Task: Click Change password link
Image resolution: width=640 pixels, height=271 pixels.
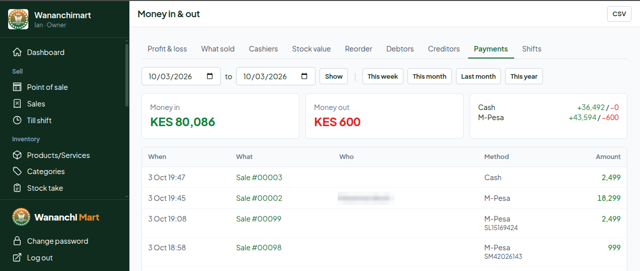Action: tap(58, 241)
